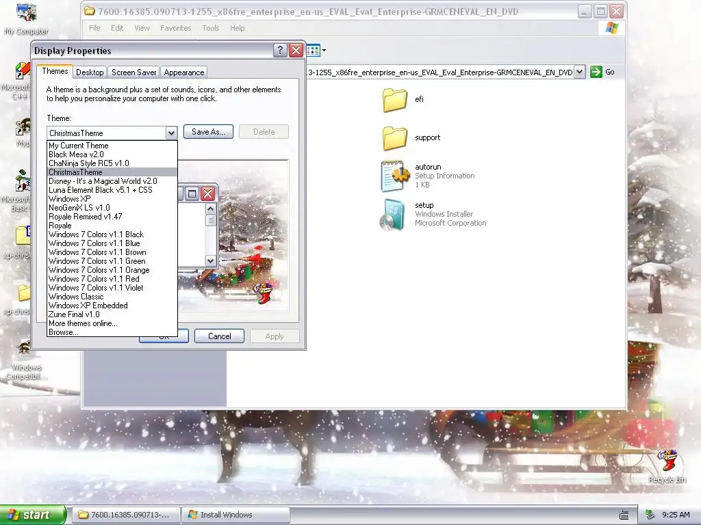The width and height of the screenshot is (701, 525).
Task: Switch to the 7600.16385 folder taskbar button
Action: coord(127,515)
